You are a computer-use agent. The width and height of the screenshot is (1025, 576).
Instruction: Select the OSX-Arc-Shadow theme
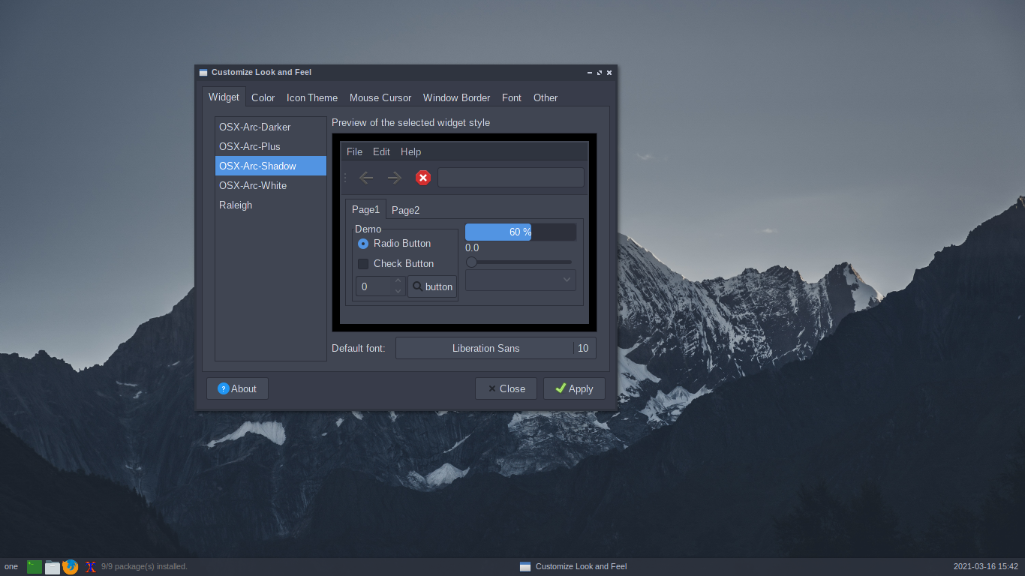click(271, 166)
